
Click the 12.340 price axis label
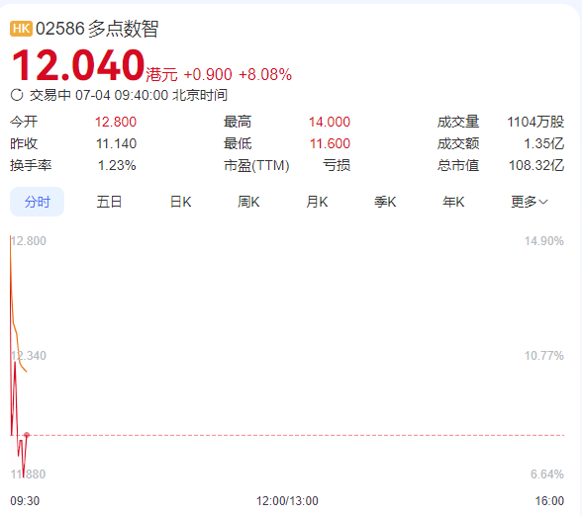coord(29,356)
